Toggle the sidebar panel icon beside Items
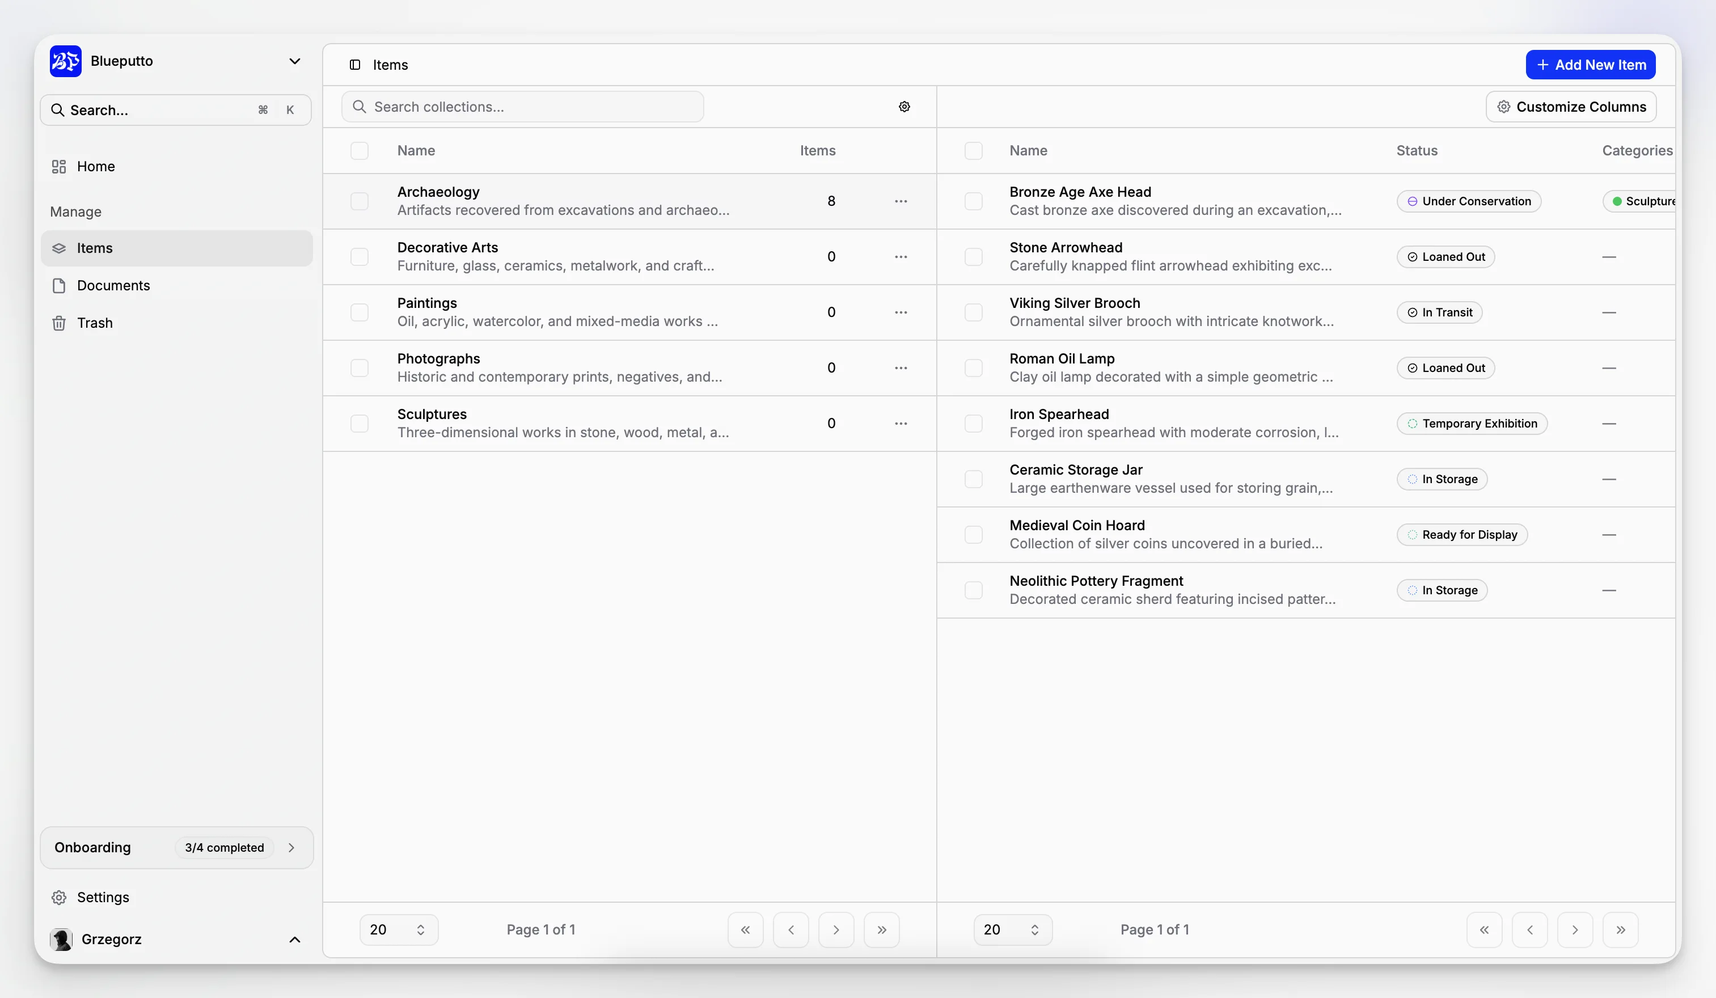Image resolution: width=1716 pixels, height=998 pixels. pos(355,65)
